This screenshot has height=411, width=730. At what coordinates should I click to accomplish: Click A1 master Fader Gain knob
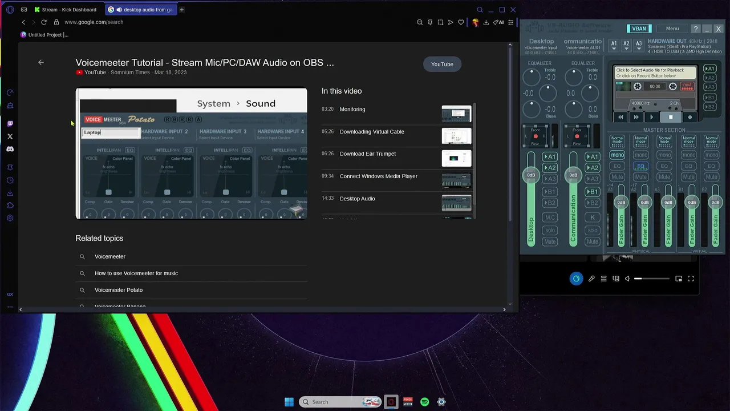tap(621, 202)
